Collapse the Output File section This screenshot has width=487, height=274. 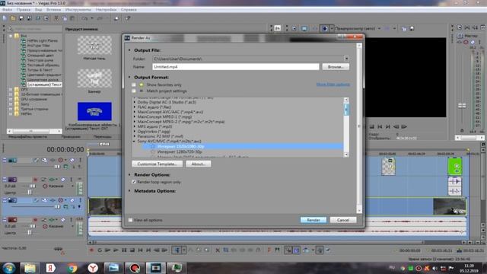tap(129, 50)
